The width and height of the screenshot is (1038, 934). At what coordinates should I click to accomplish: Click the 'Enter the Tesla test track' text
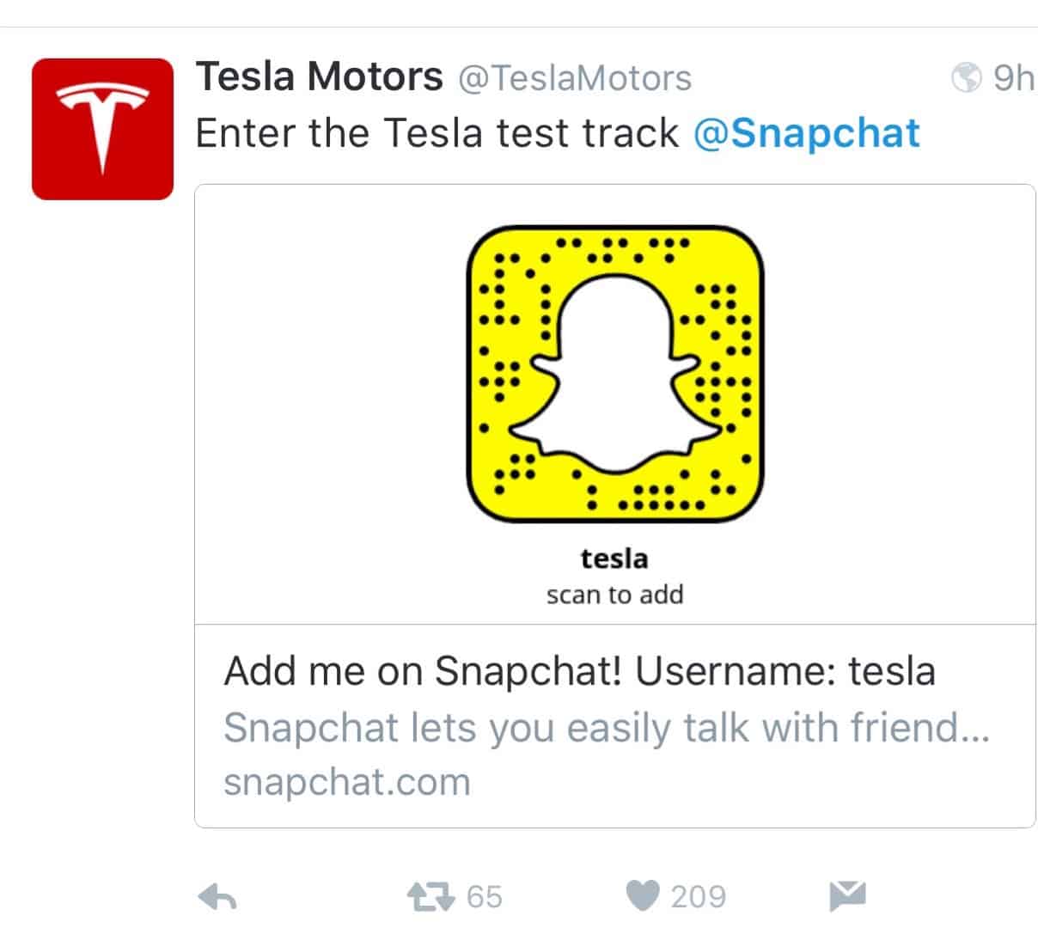[437, 133]
